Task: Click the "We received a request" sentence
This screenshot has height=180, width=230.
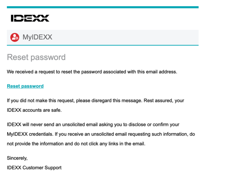Action: (x=92, y=72)
